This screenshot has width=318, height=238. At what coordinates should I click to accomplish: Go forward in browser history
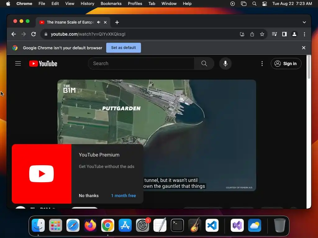[24, 34]
